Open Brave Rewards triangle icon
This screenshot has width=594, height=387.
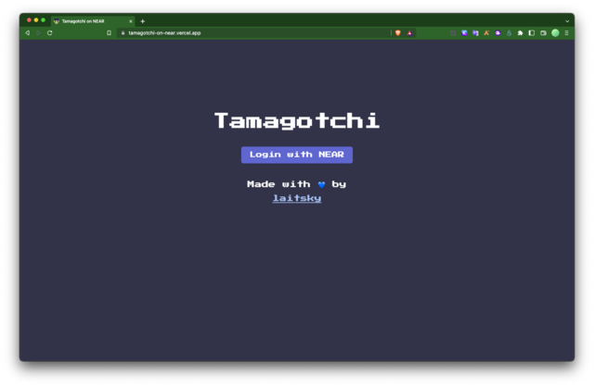[x=409, y=33]
